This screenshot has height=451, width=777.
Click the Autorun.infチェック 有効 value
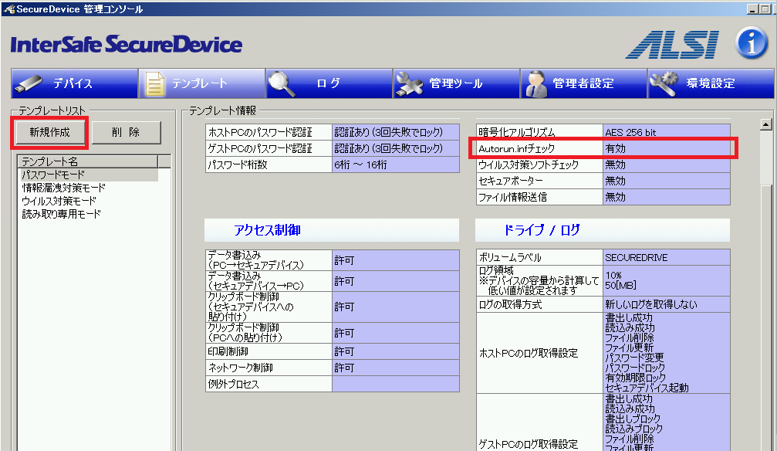click(x=666, y=148)
